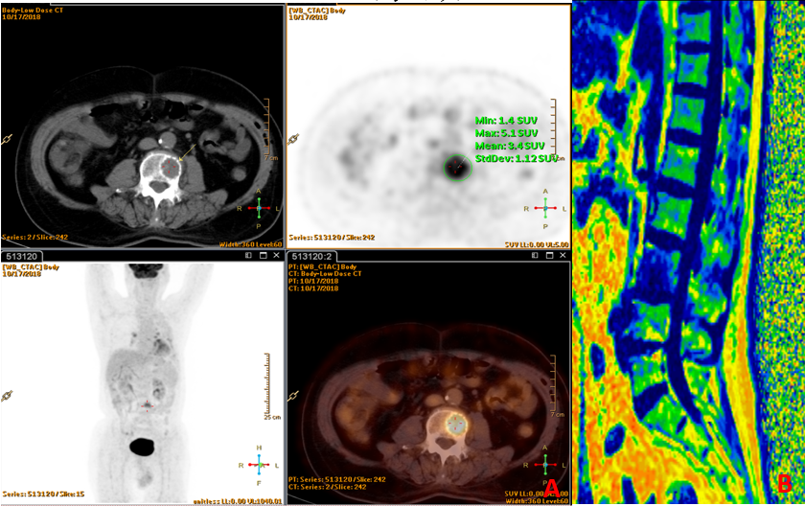The image size is (805, 506).
Task: Click the green SUV statistics measurement text
Action: point(515,139)
